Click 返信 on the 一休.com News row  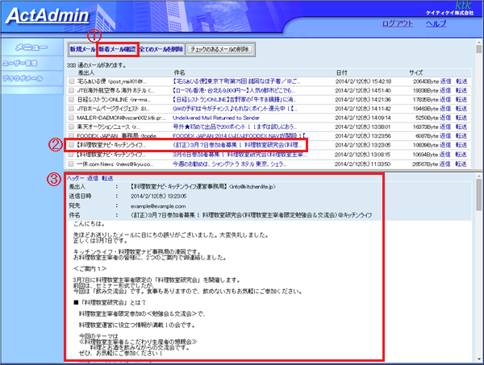445,164
